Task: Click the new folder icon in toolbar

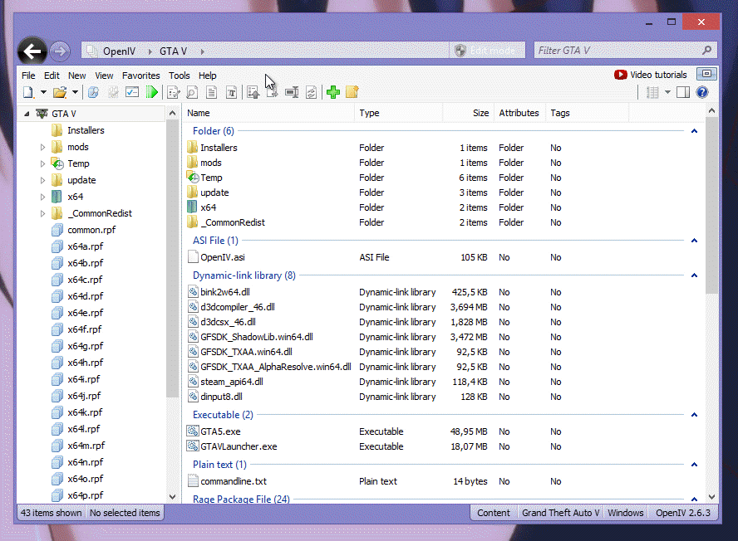Action: [x=352, y=92]
